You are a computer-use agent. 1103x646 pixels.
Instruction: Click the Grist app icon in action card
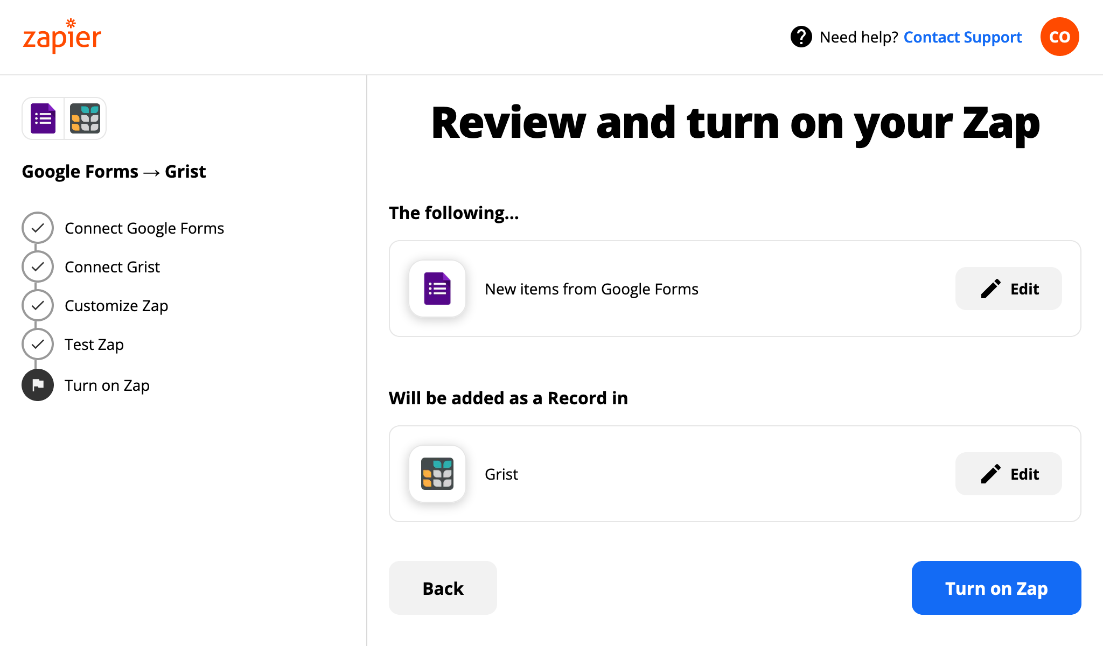[x=437, y=474]
